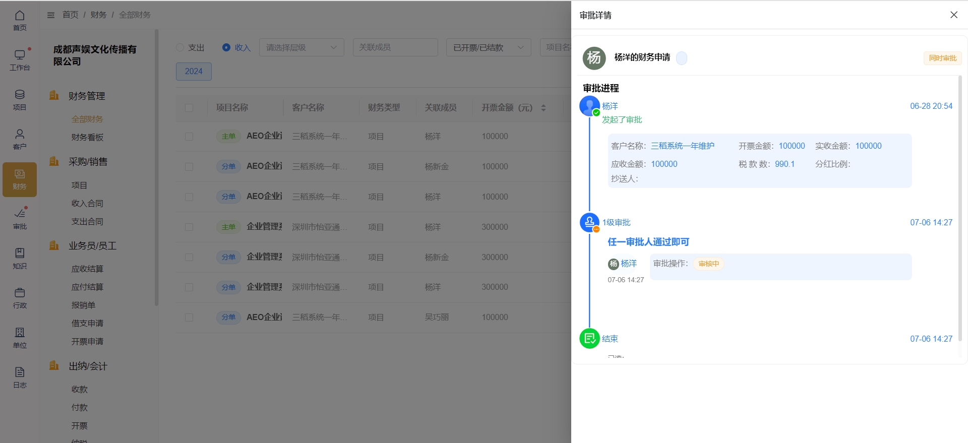Open 借支申请 menu item

coord(87,323)
